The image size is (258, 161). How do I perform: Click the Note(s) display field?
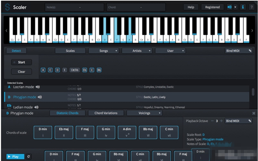pos(74,7)
